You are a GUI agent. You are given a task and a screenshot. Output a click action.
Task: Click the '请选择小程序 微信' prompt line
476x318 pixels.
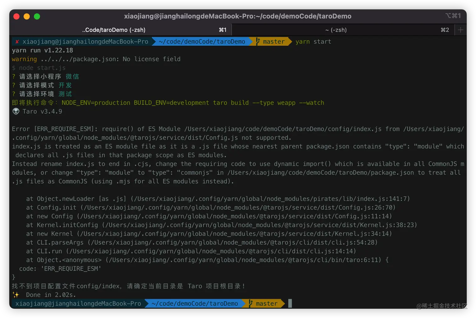[45, 77]
